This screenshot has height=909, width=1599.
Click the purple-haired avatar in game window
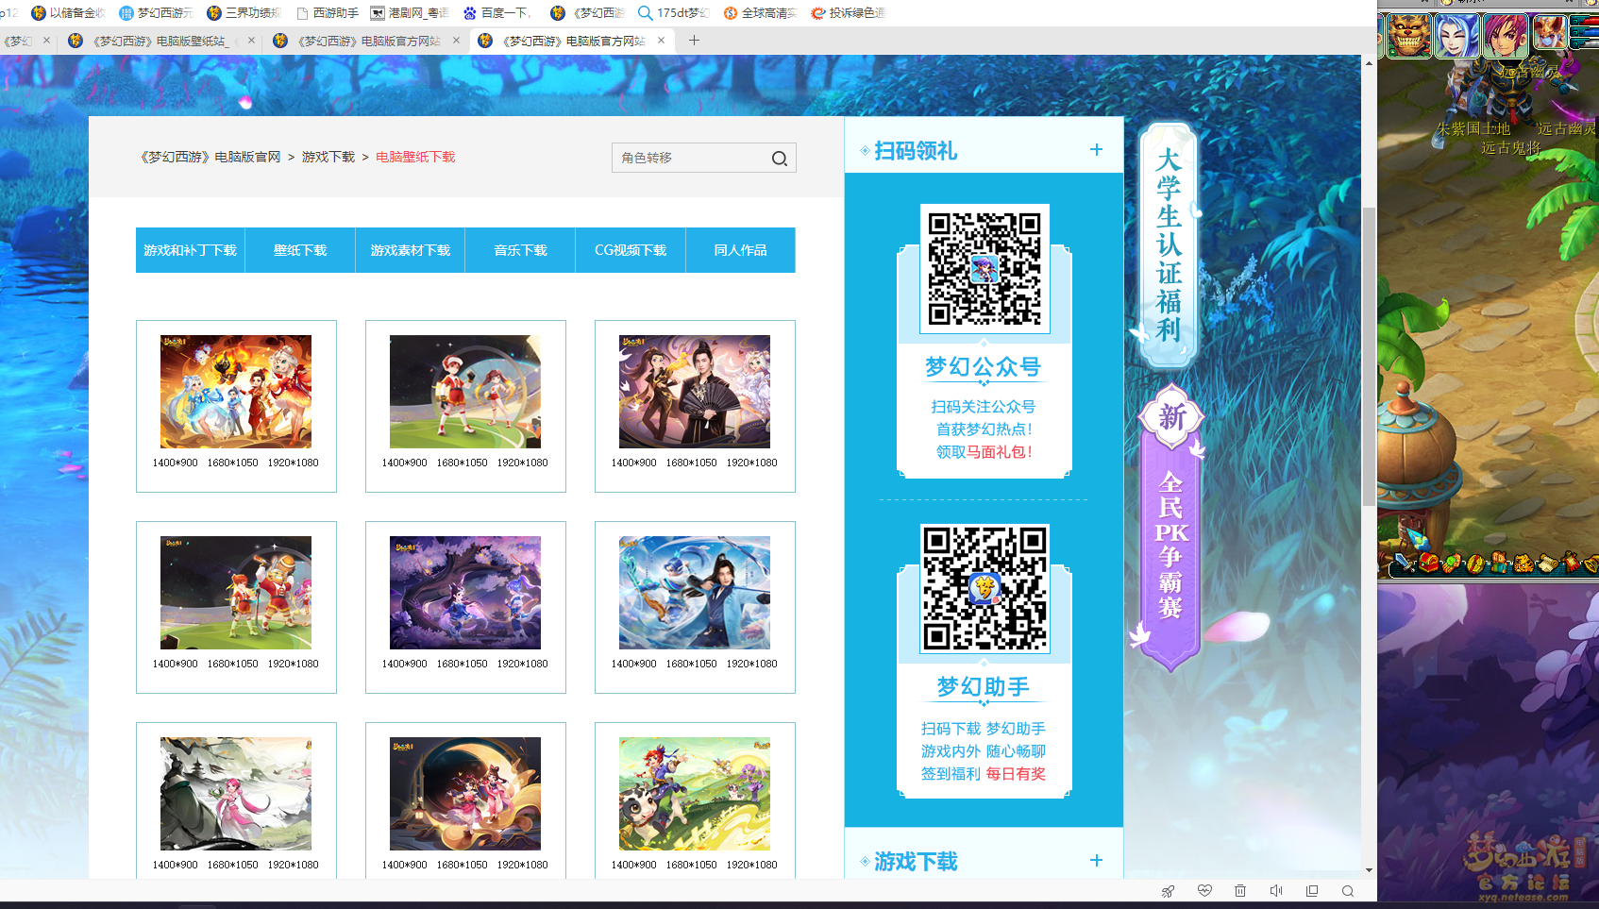click(1505, 35)
